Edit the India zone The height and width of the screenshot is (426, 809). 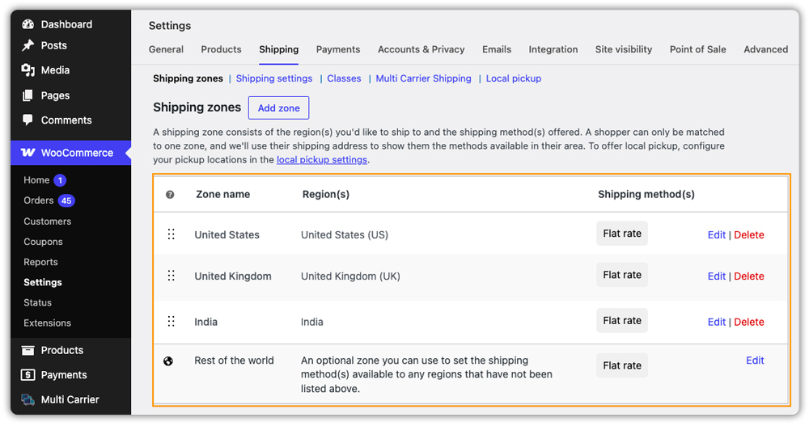pyautogui.click(x=717, y=322)
